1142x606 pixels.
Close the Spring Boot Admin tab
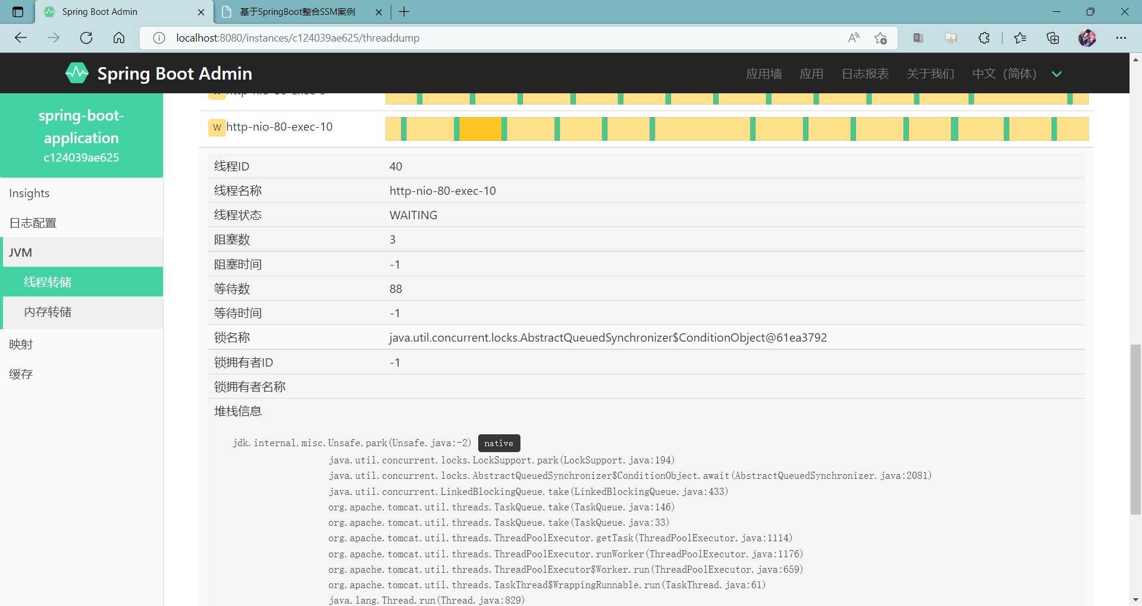[x=201, y=12]
